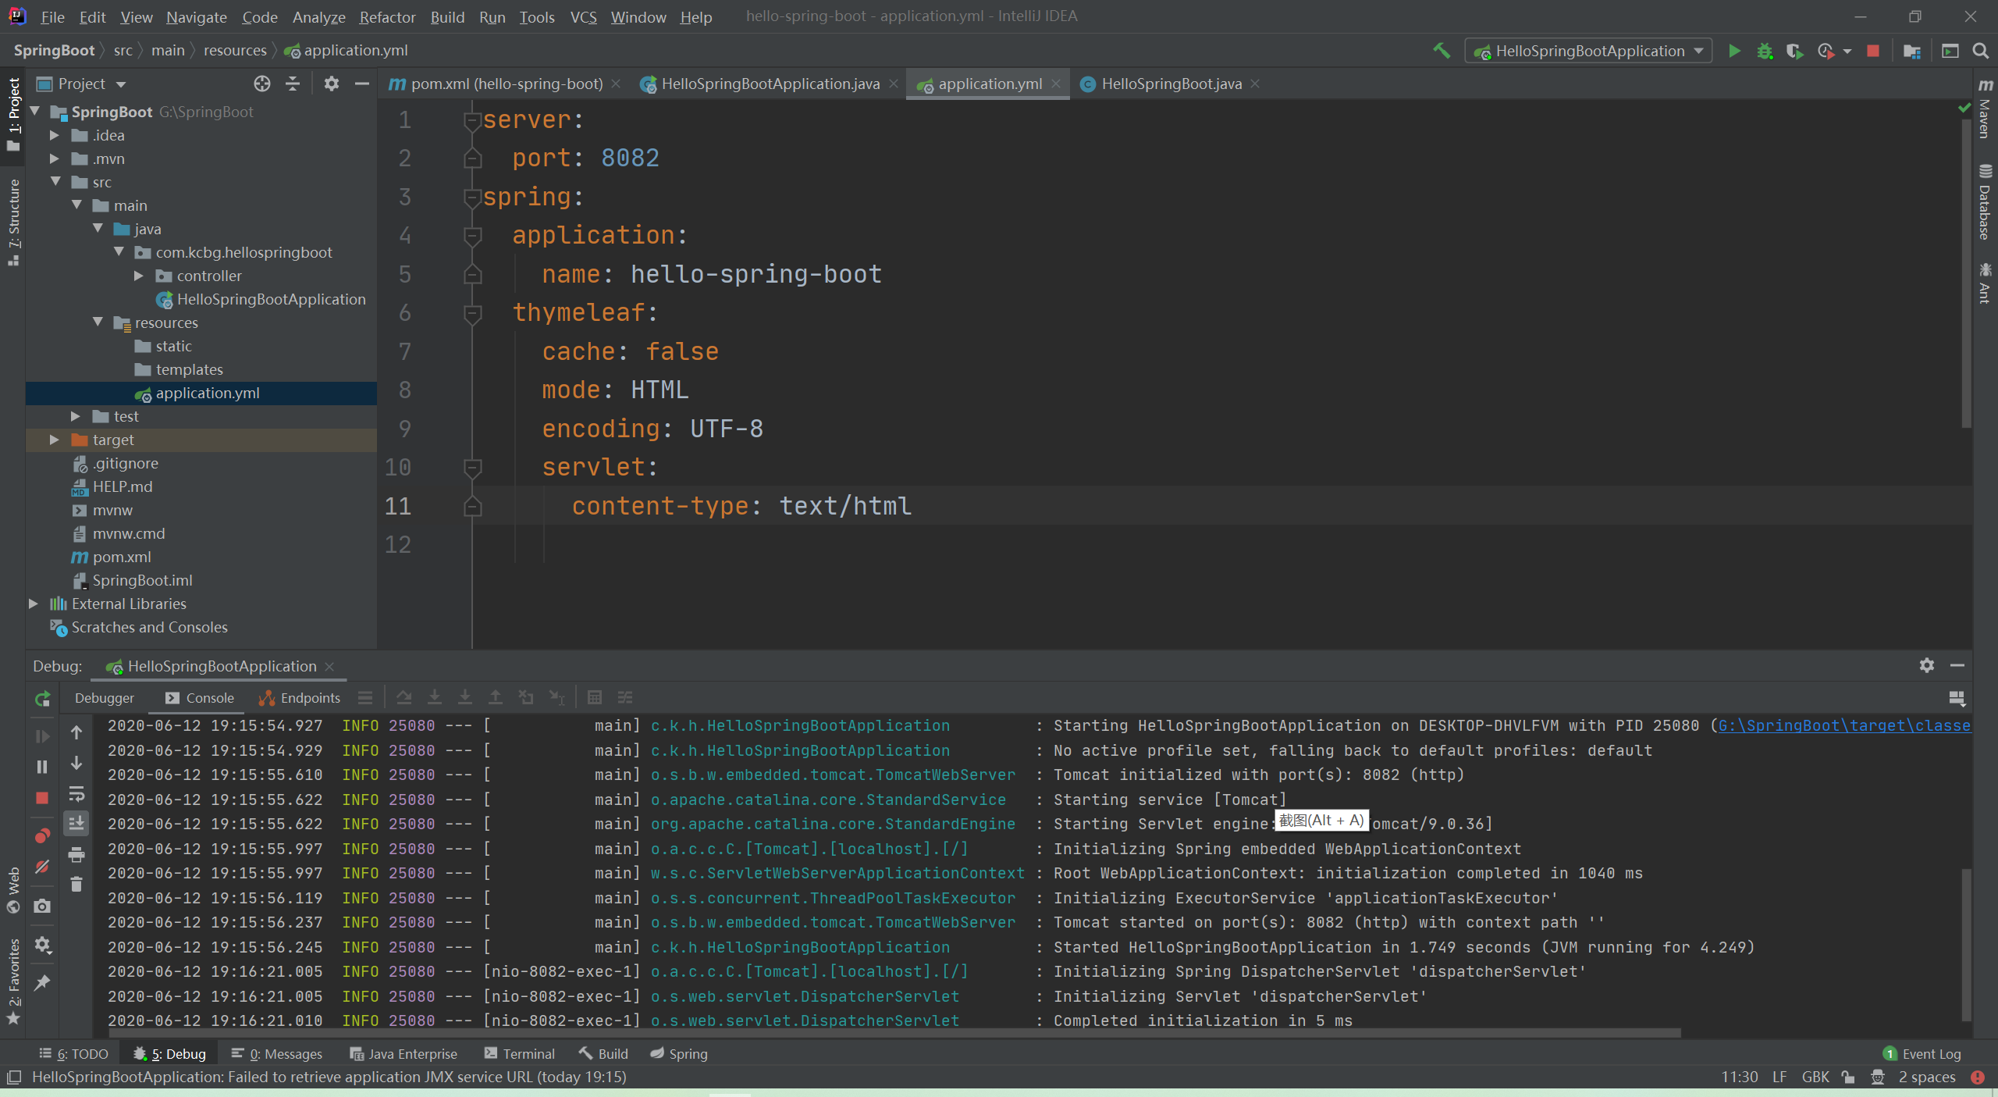
Task: Click Search Everywhere magnifier icon
Action: click(x=1980, y=51)
